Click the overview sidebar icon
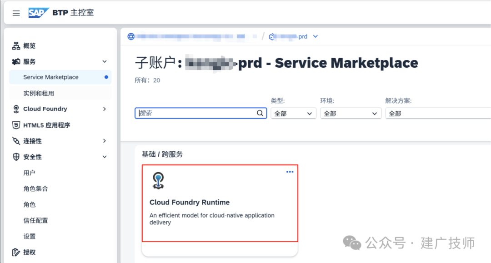This screenshot has width=491, height=263. click(16, 46)
